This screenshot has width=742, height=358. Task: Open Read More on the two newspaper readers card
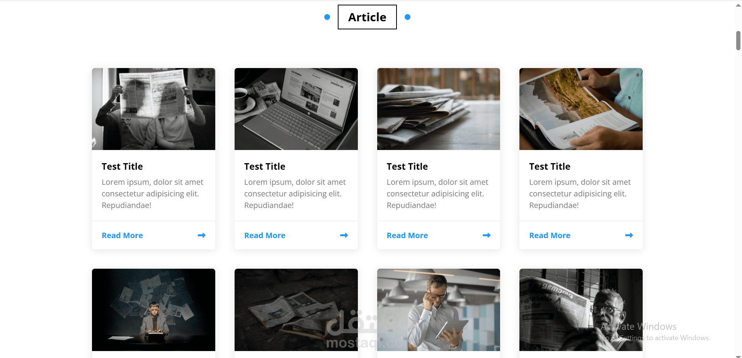click(x=122, y=235)
